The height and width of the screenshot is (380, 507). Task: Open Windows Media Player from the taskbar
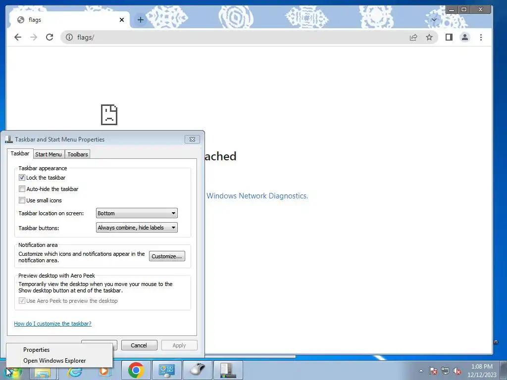[104, 372]
